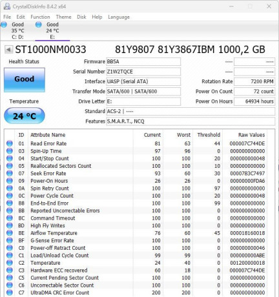279x297 pixels.
Task: Open the Theme menu
Action: click(x=63, y=17)
